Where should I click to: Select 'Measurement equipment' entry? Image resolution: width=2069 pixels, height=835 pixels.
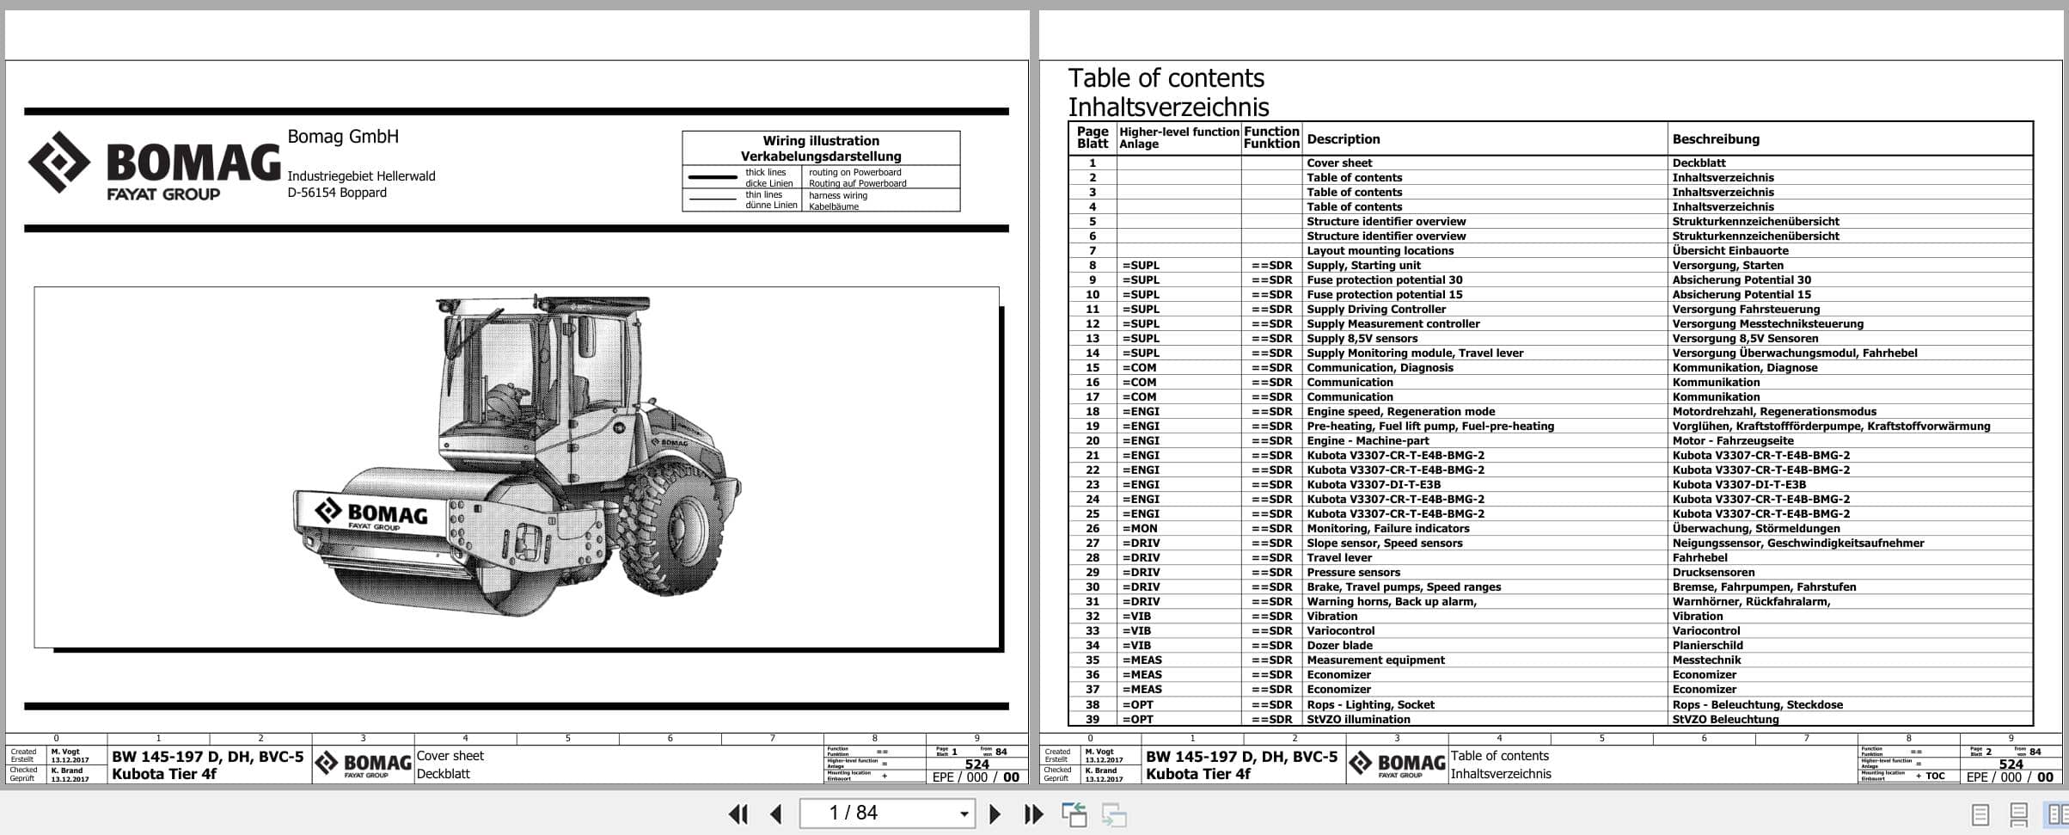pyautogui.click(x=1375, y=660)
